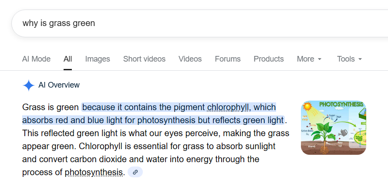Switch to the Videos tab
This screenshot has height=186, width=388.
point(190,59)
